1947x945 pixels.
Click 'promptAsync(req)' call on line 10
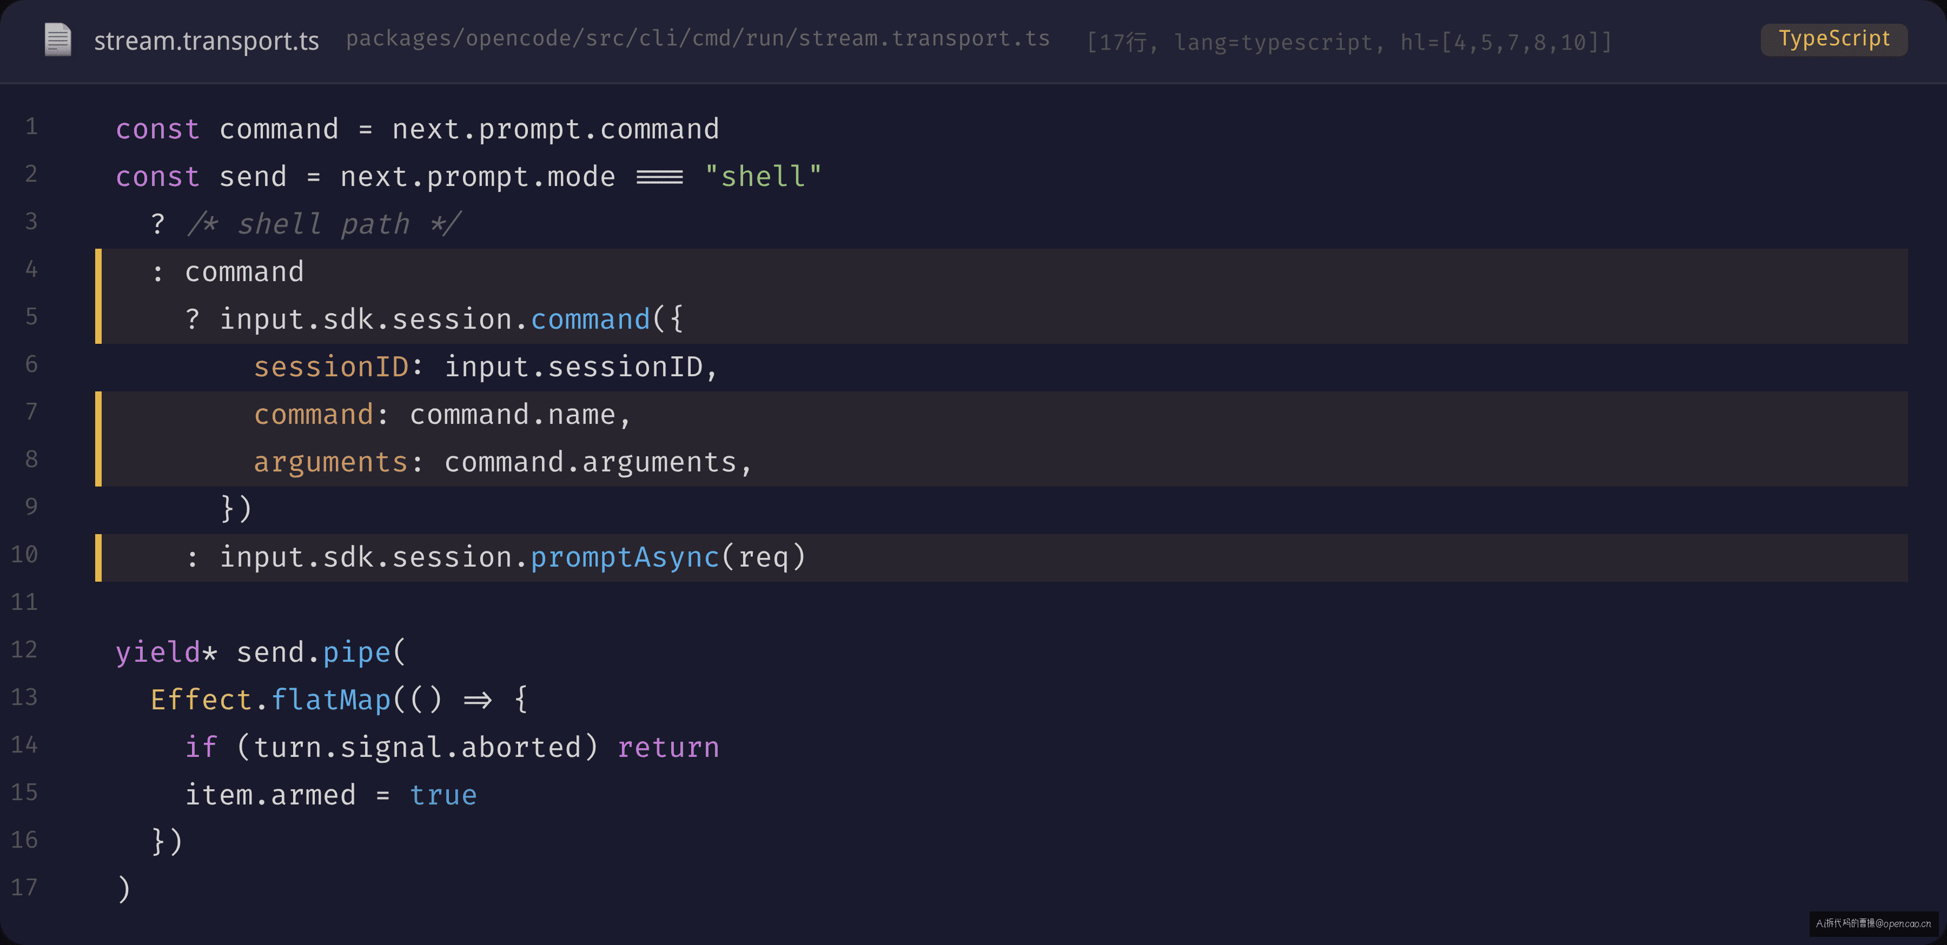pyautogui.click(x=668, y=557)
